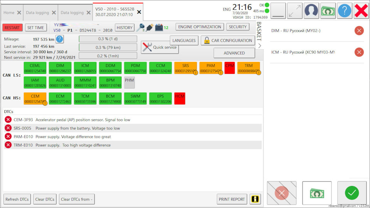Collapse the BASKET side panel arrow
370x208 pixels.
259,46
